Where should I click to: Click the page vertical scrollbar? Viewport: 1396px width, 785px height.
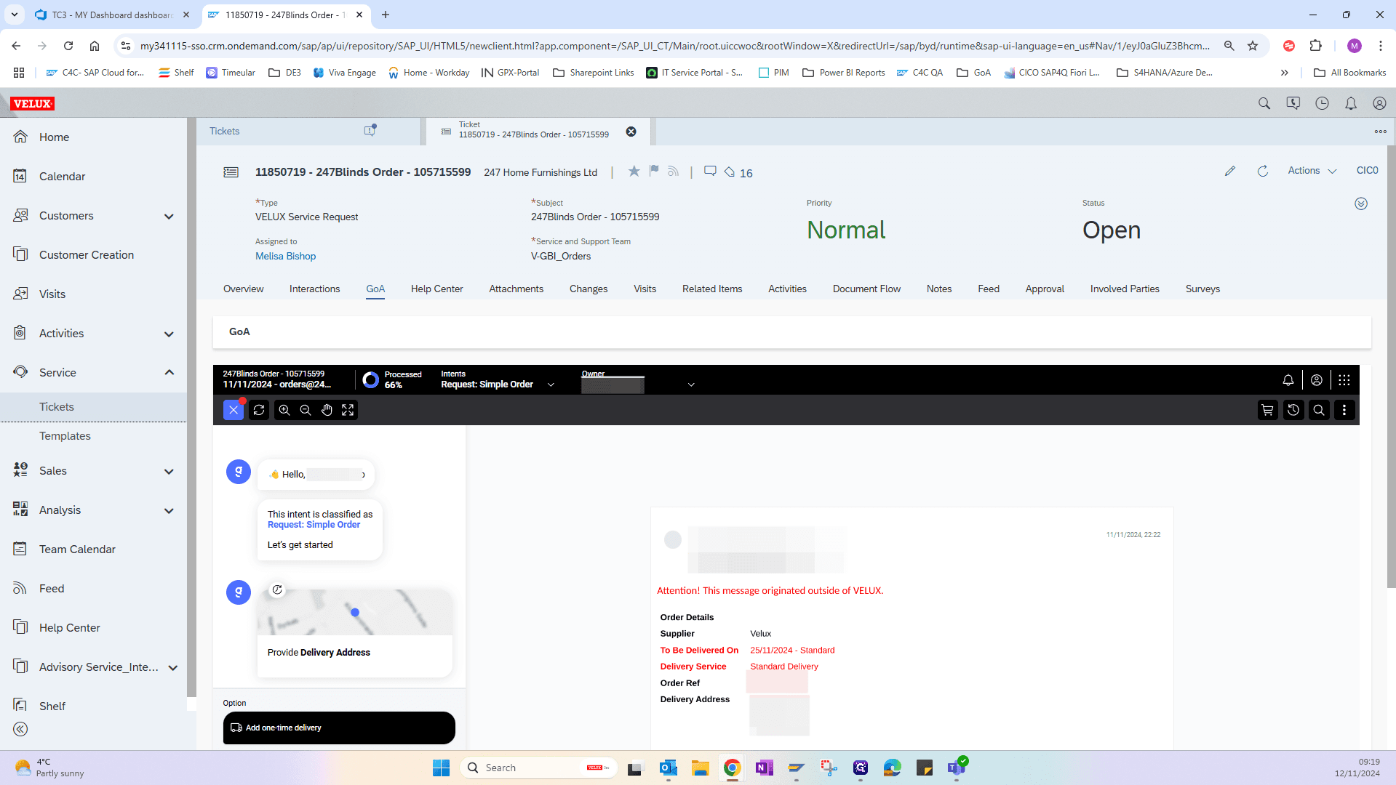coord(1391,366)
